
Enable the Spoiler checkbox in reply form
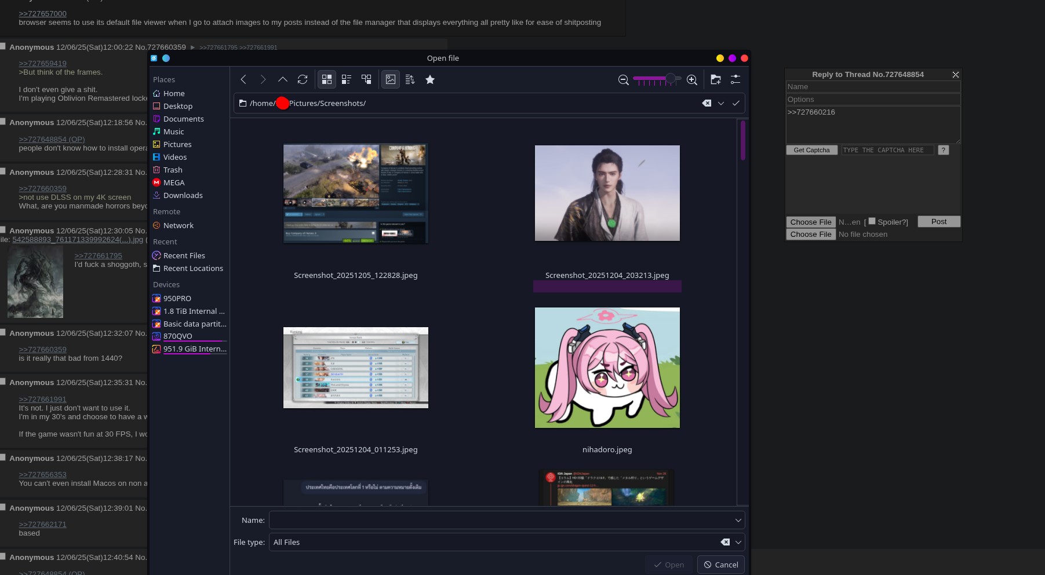[872, 221]
